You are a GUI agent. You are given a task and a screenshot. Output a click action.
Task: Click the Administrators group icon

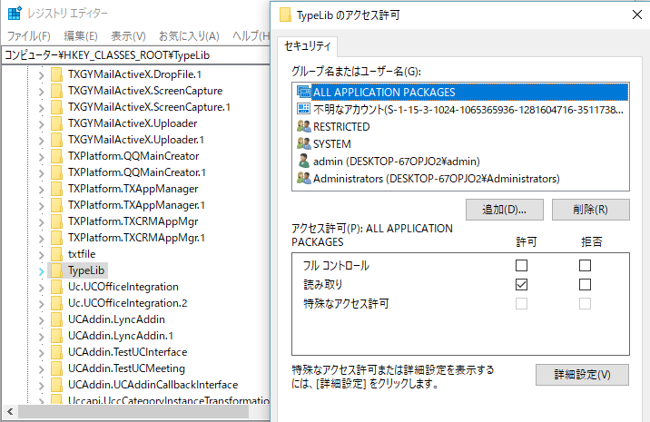304,178
